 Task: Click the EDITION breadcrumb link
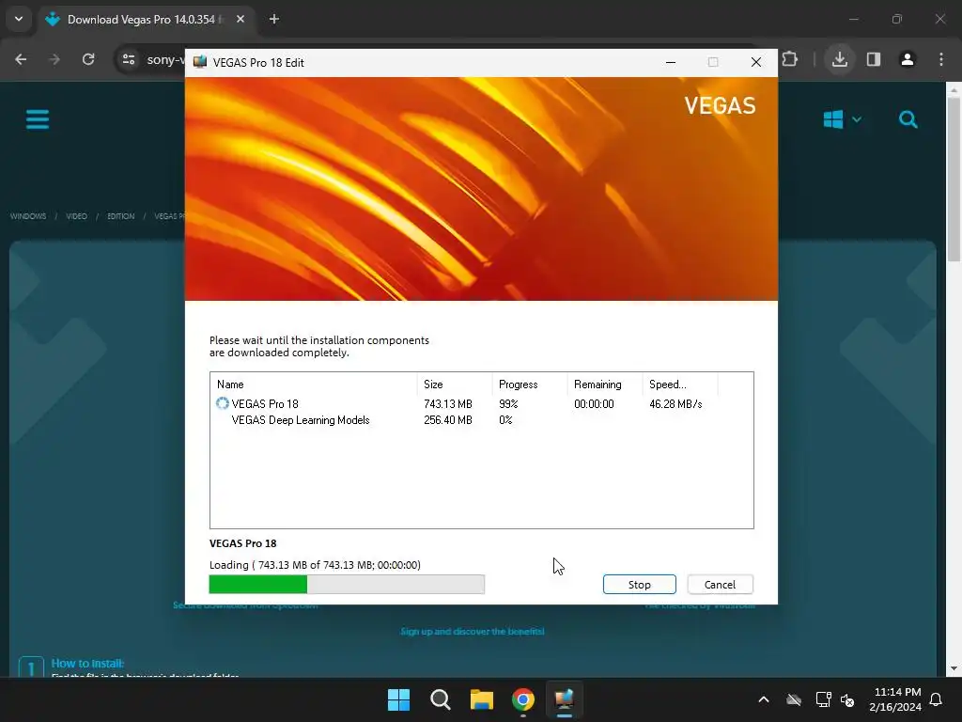121,216
